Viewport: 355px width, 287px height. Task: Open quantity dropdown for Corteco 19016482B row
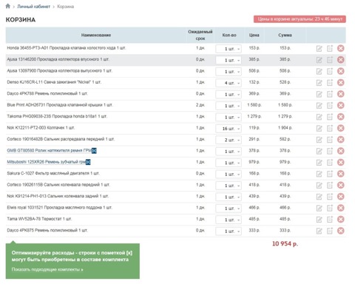click(x=229, y=140)
